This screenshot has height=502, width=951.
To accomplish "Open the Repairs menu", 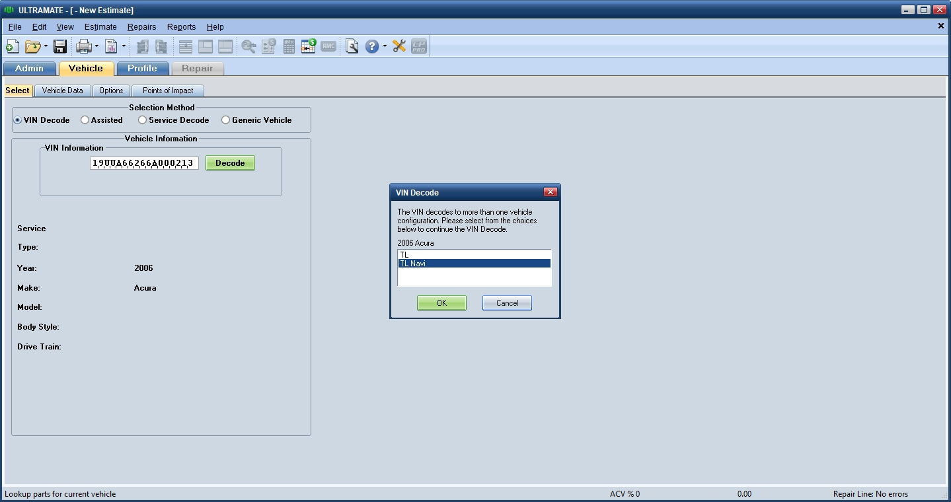I will 142,27.
